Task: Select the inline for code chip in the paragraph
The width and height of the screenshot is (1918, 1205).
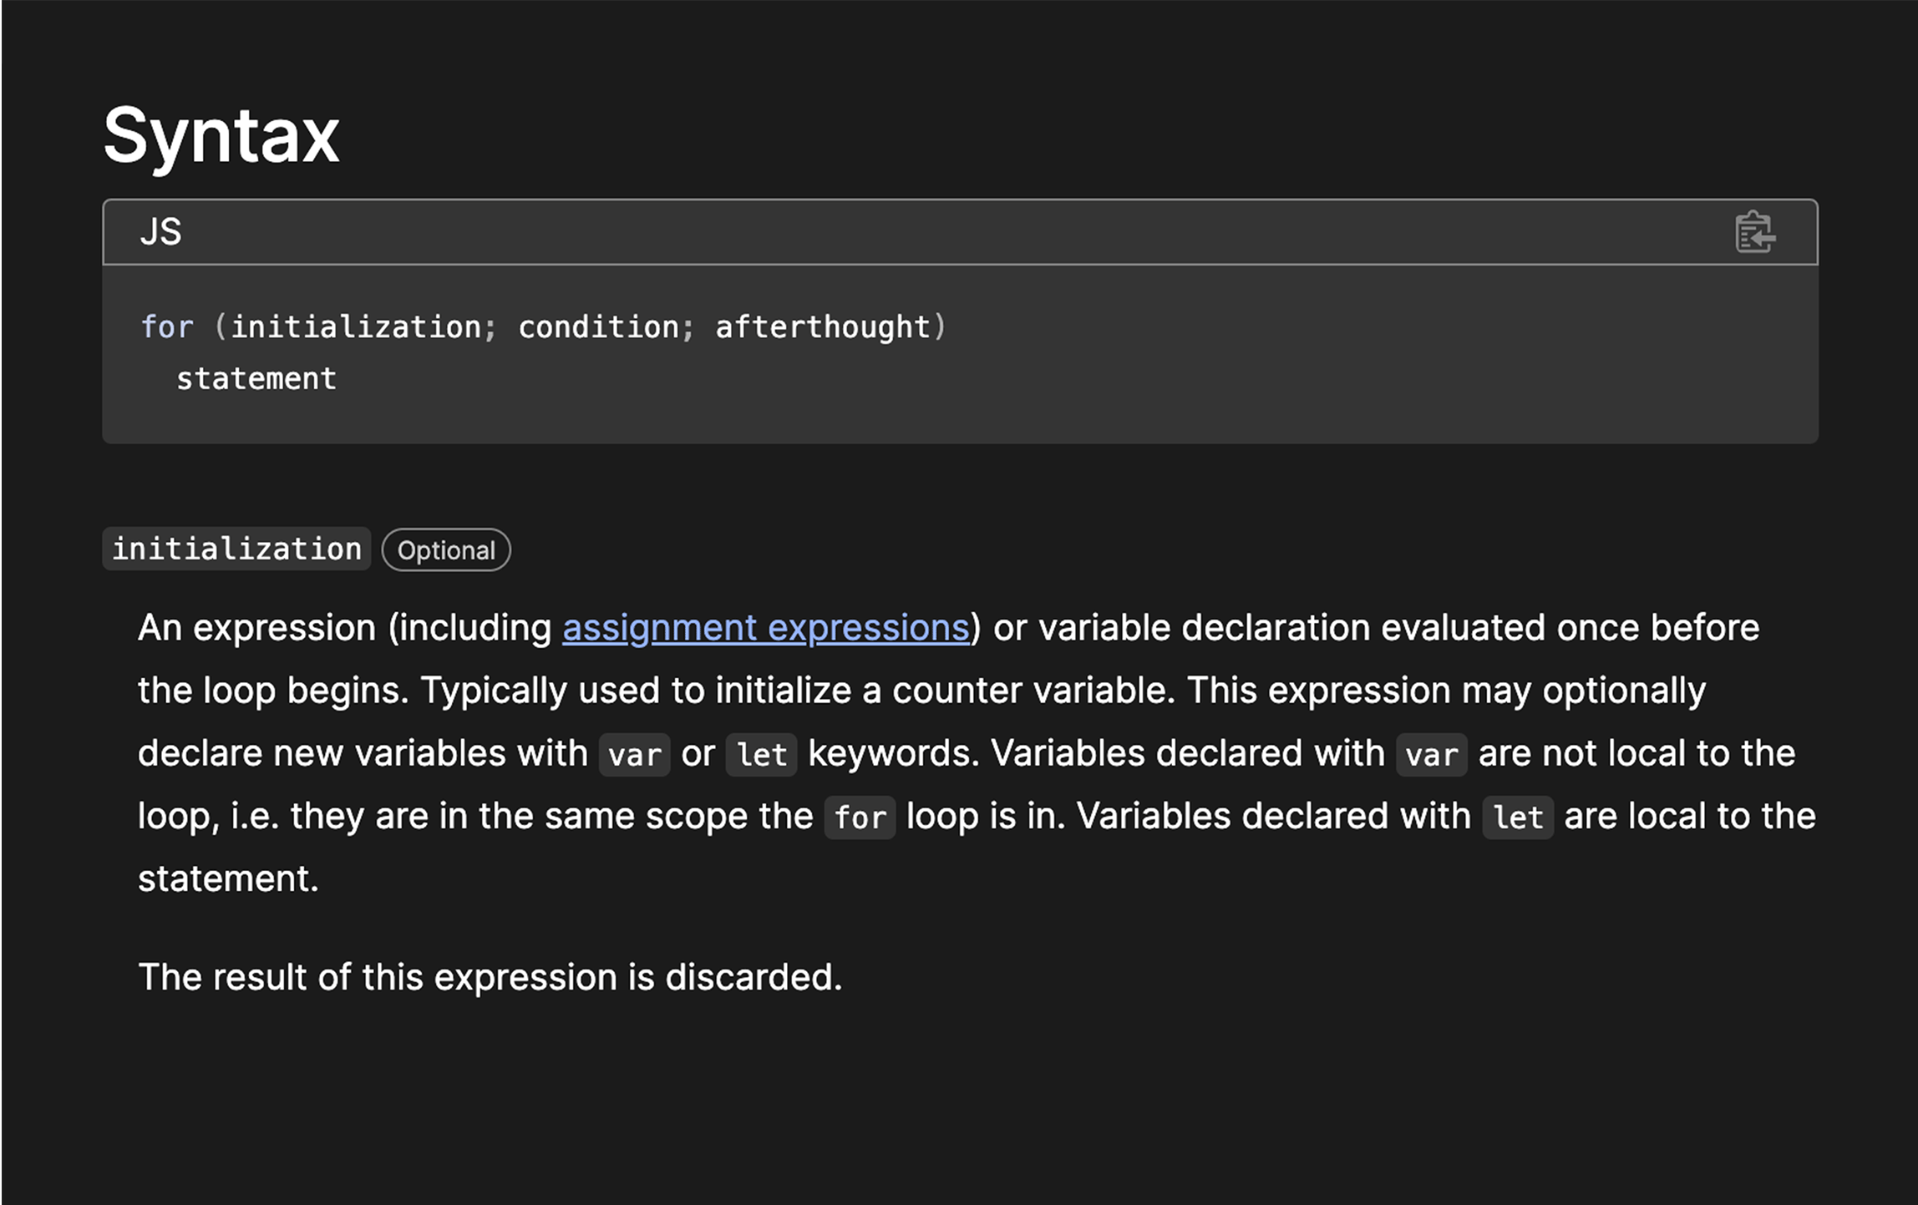Action: 859,817
